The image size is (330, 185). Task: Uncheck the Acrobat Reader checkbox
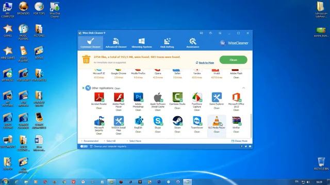point(103,101)
